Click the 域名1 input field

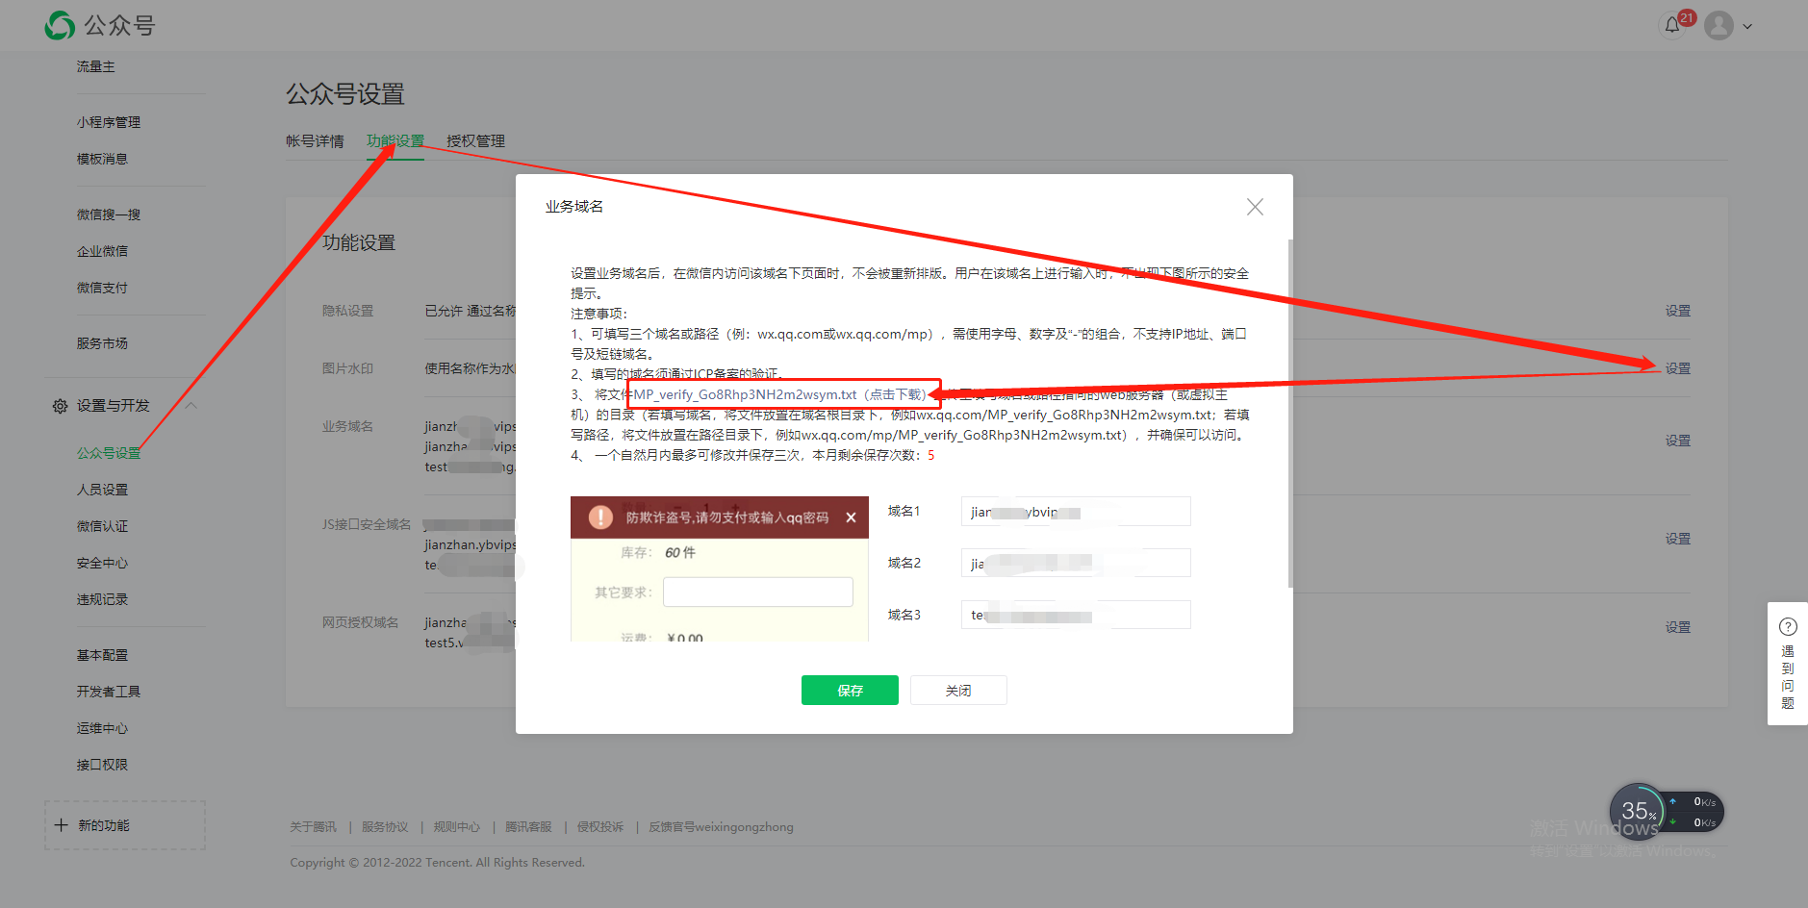[1076, 512]
